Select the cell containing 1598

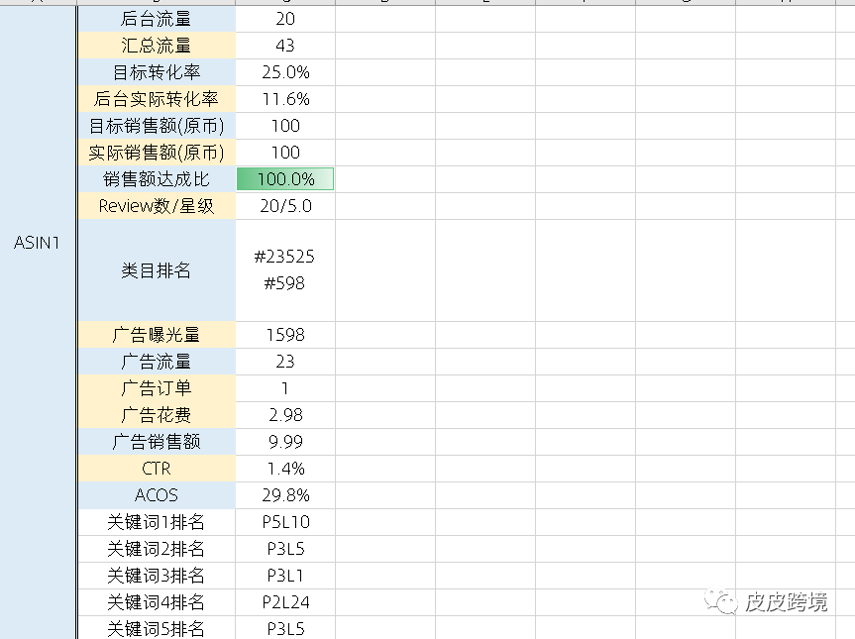(285, 334)
